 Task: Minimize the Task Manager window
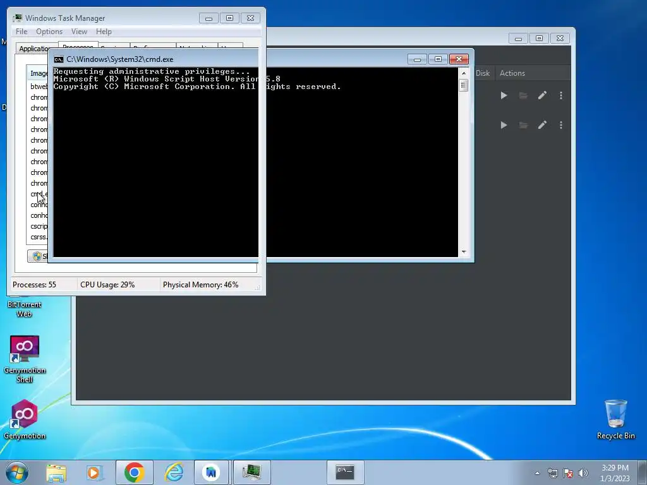(209, 18)
